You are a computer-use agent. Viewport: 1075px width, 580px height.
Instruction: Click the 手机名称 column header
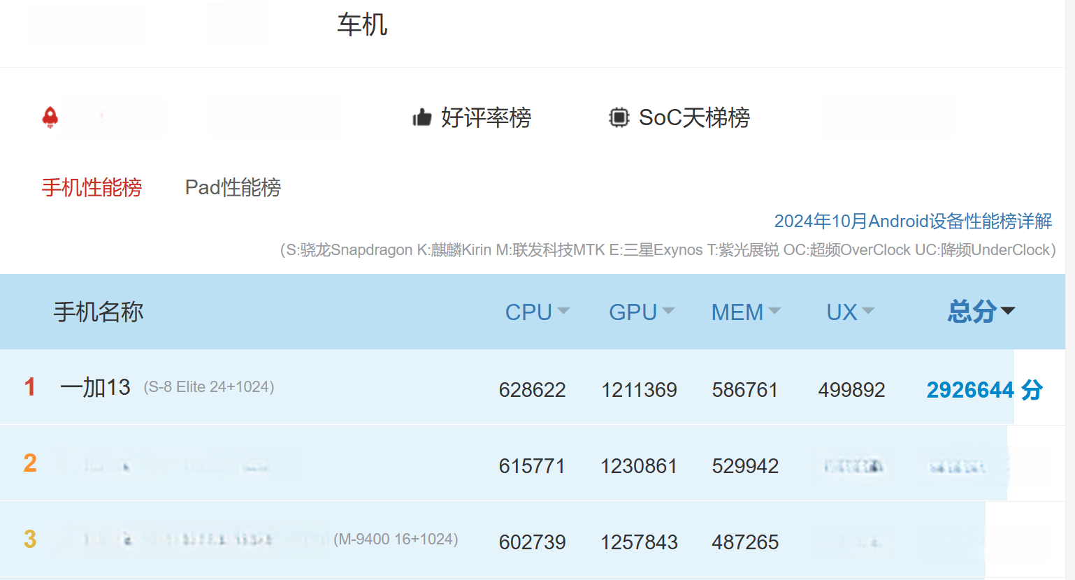[99, 312]
